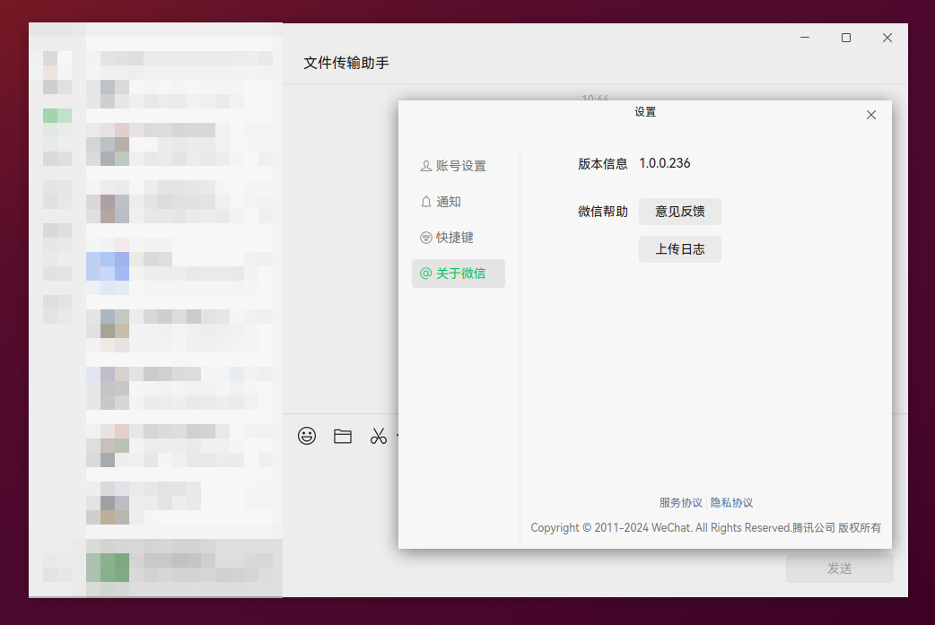Select the 关于微信 settings section
Viewport: 935px width, 625px height.
pyautogui.click(x=458, y=273)
